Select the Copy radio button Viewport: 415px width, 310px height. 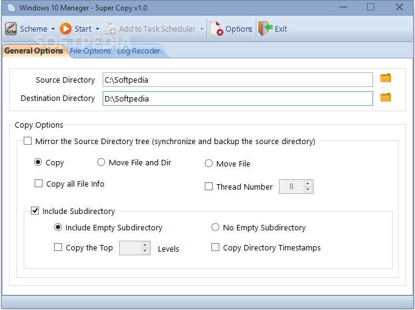pos(38,162)
